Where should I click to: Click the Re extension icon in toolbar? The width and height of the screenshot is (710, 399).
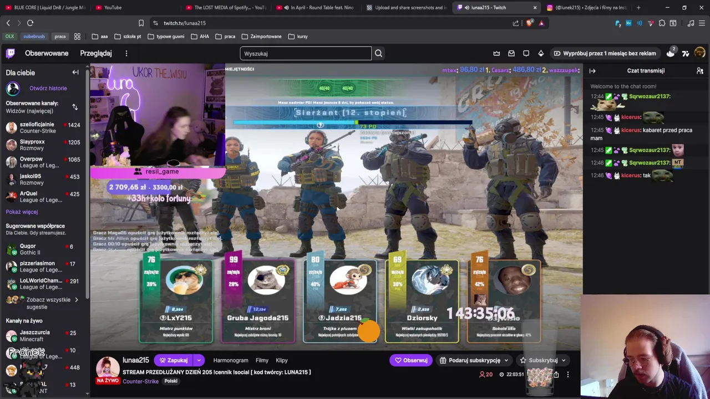point(628,23)
